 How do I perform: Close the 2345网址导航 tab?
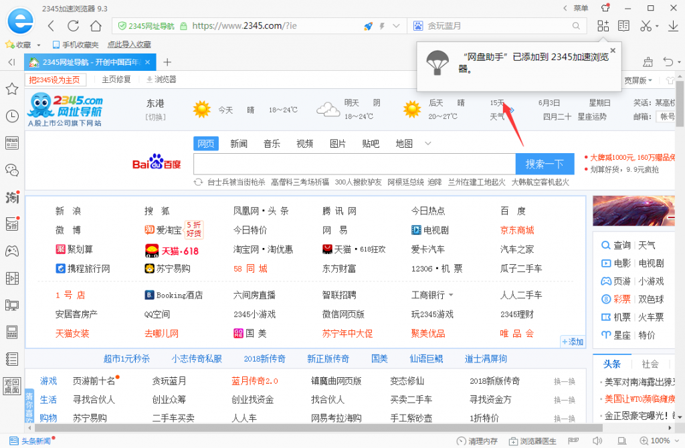coord(148,62)
